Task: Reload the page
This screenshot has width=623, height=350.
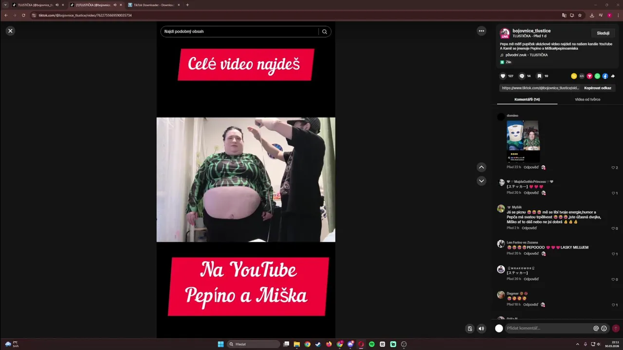Action: pos(23,15)
